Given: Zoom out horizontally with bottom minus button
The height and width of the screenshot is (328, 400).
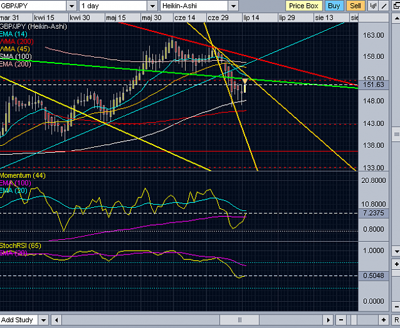Looking at the screenshot, I should 341,320.
